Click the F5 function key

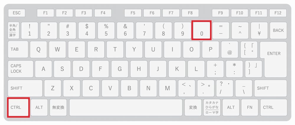pyautogui.click(x=133, y=13)
